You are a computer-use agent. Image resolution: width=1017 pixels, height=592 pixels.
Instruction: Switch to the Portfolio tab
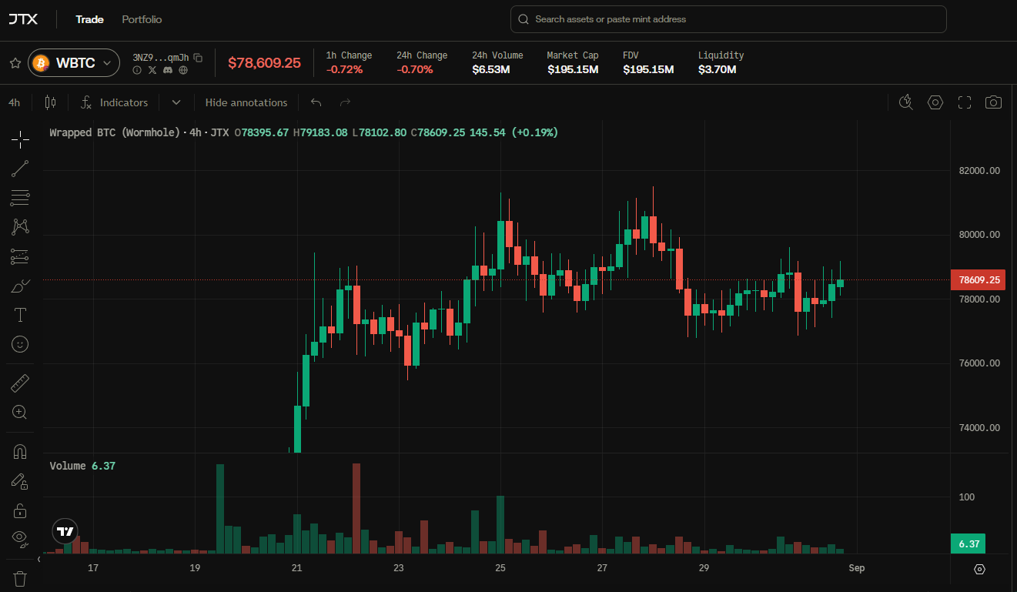pos(142,19)
